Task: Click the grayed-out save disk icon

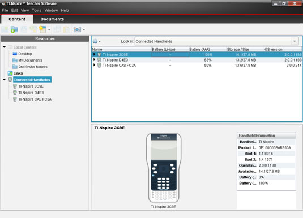Action: (x=24, y=29)
